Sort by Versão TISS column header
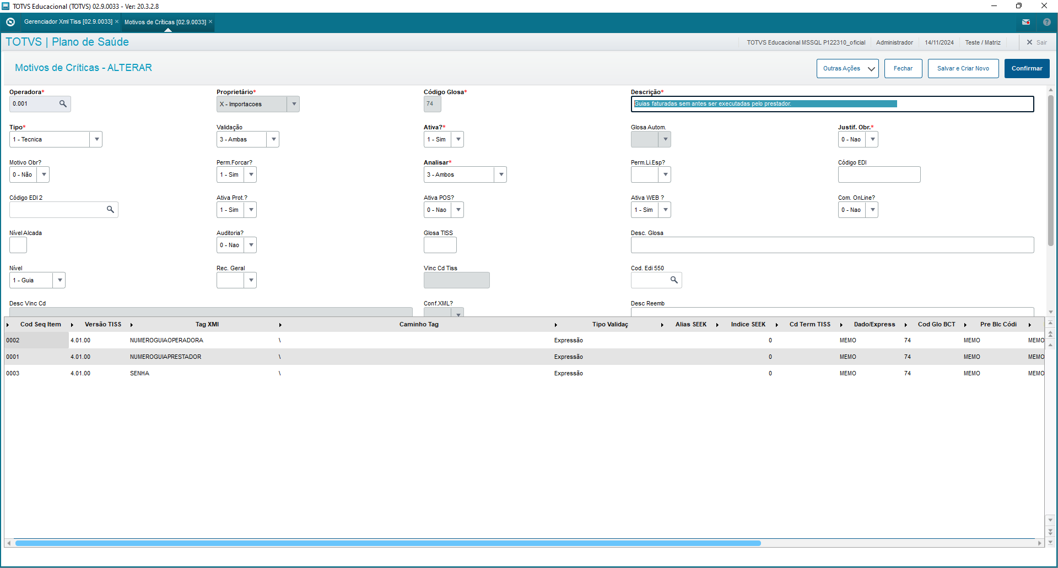This screenshot has width=1058, height=568. [103, 325]
